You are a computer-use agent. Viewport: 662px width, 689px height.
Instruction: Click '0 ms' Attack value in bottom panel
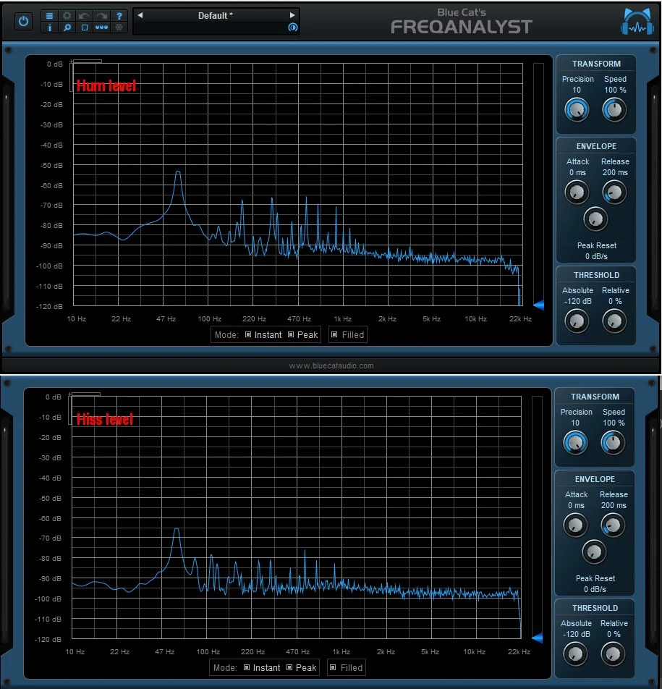click(x=576, y=506)
